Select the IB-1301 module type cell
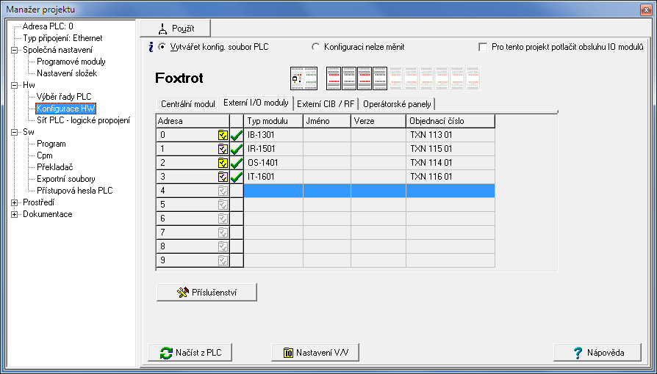This screenshot has height=374, width=657. (x=273, y=135)
